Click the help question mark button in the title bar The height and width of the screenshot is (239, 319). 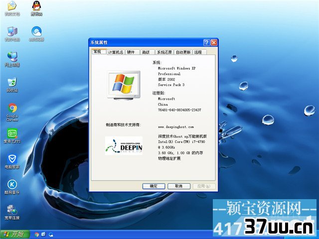(x=206, y=43)
